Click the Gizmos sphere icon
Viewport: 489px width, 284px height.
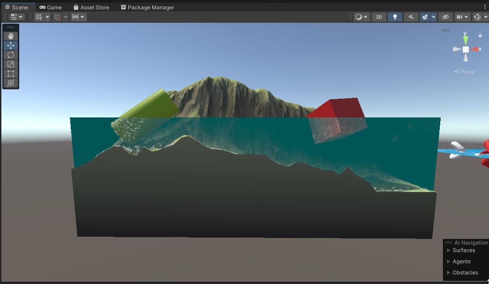click(x=477, y=17)
